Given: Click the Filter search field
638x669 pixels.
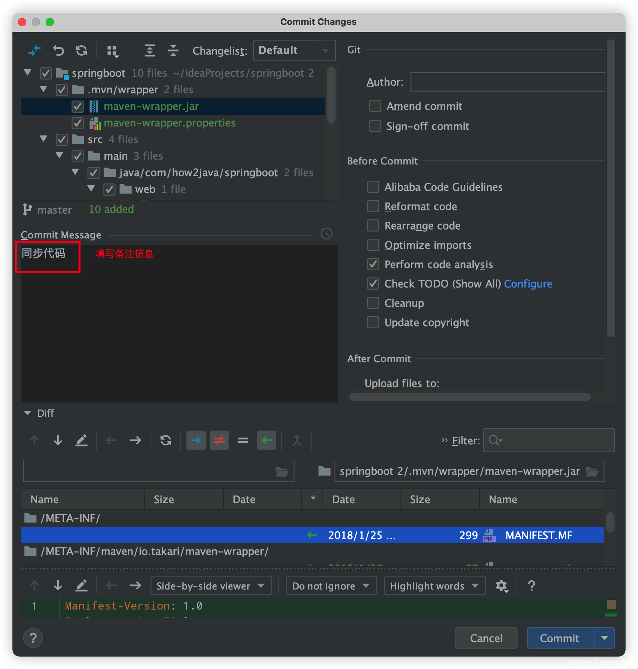Looking at the screenshot, I should pos(549,440).
